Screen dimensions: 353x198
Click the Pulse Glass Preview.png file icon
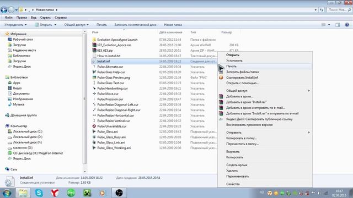coord(94,78)
